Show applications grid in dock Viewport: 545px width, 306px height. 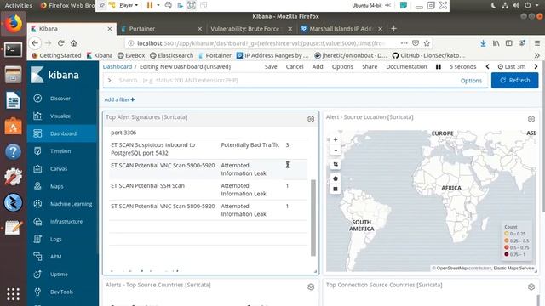click(13, 294)
